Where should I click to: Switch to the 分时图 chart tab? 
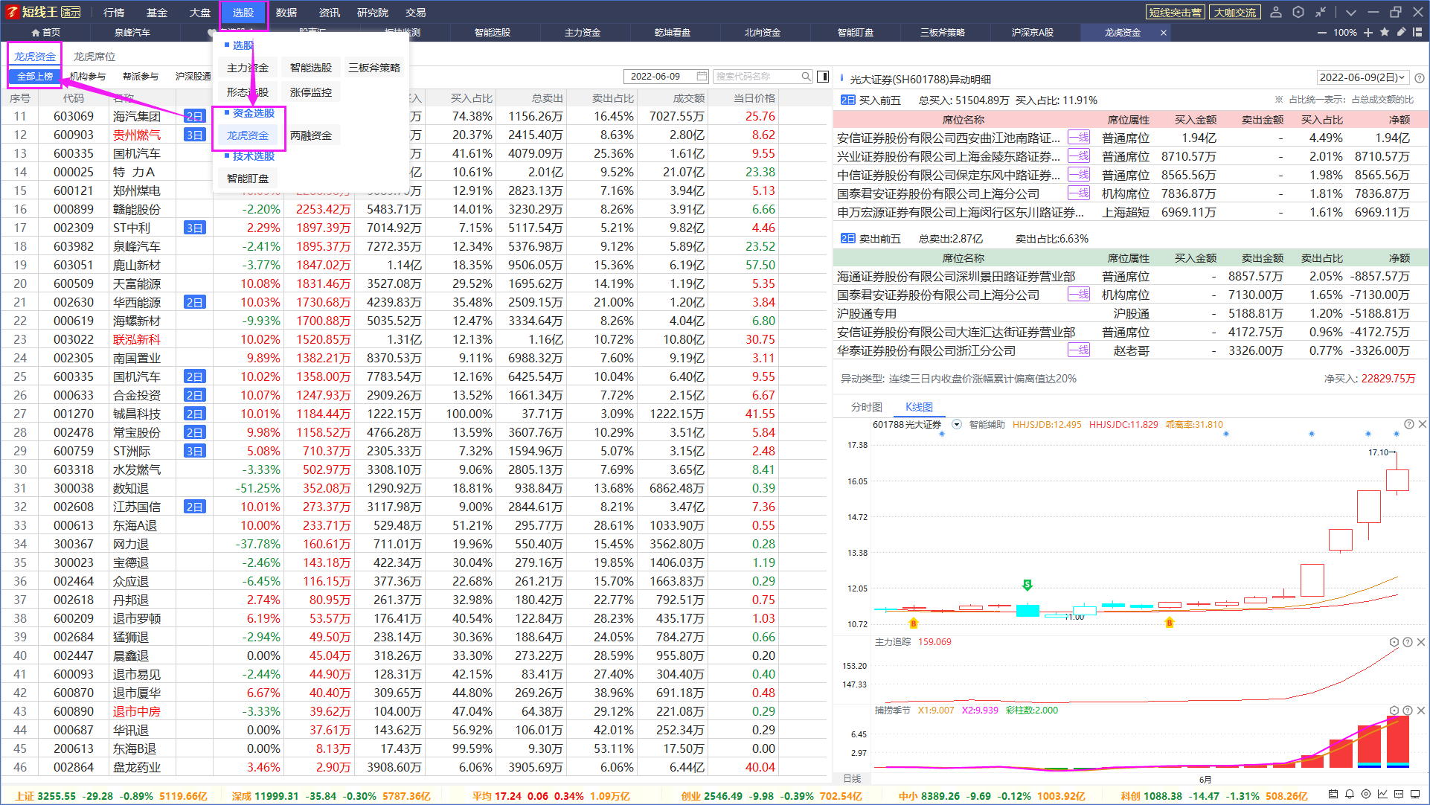click(x=867, y=407)
